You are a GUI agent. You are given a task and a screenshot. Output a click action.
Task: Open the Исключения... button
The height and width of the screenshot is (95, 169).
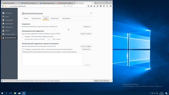[87, 49]
